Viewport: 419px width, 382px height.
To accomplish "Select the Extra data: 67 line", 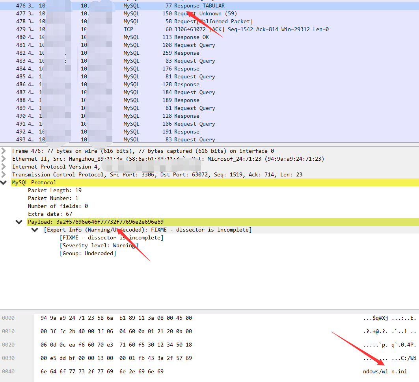I will tap(50, 214).
